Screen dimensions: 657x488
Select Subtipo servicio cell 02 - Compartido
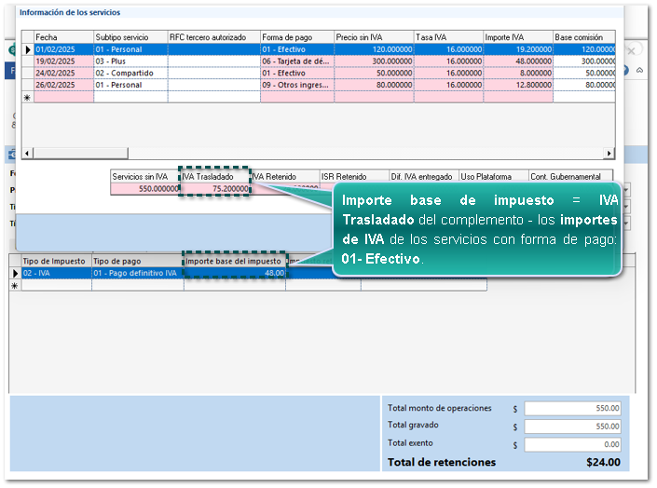tap(129, 73)
